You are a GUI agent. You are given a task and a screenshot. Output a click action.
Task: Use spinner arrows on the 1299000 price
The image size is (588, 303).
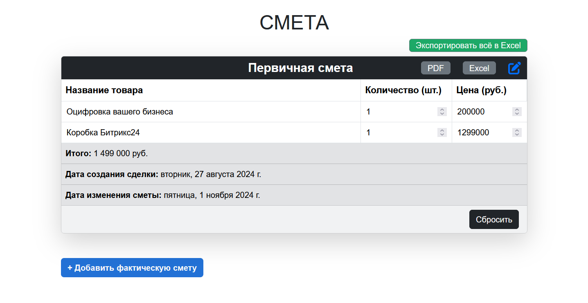coord(517,132)
